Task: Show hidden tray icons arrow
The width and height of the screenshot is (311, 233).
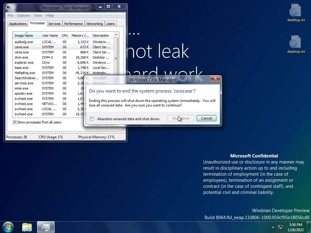Action: tap(273, 227)
